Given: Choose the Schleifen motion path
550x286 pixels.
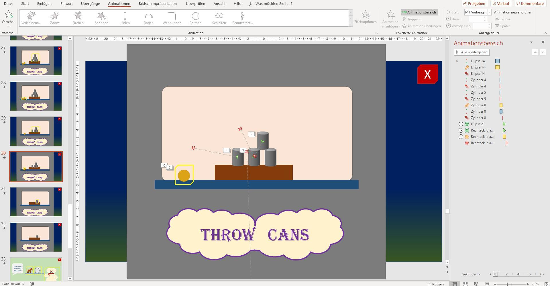Looking at the screenshot, I should tap(219, 18).
